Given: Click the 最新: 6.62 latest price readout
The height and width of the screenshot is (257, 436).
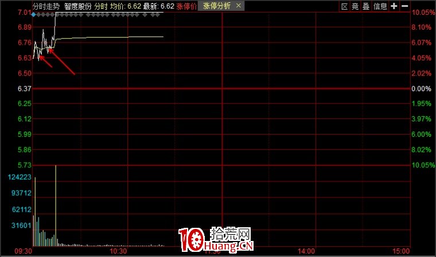Looking at the screenshot, I should (x=158, y=6).
